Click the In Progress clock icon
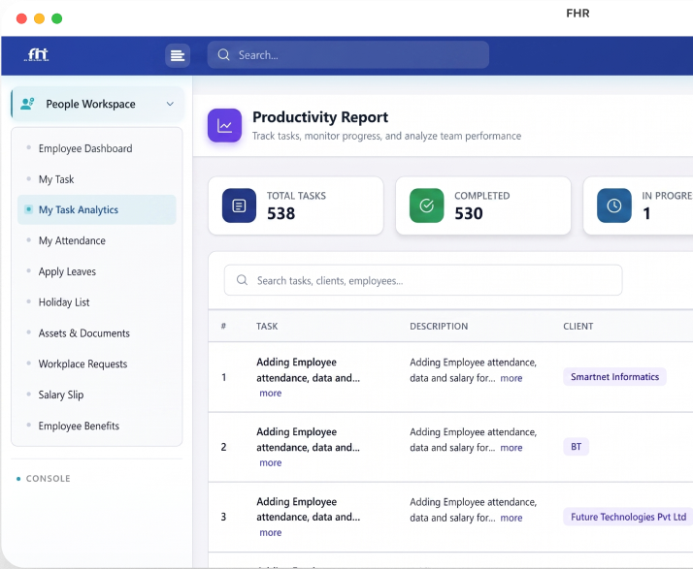Viewport: 693px width, 569px height. pos(613,205)
